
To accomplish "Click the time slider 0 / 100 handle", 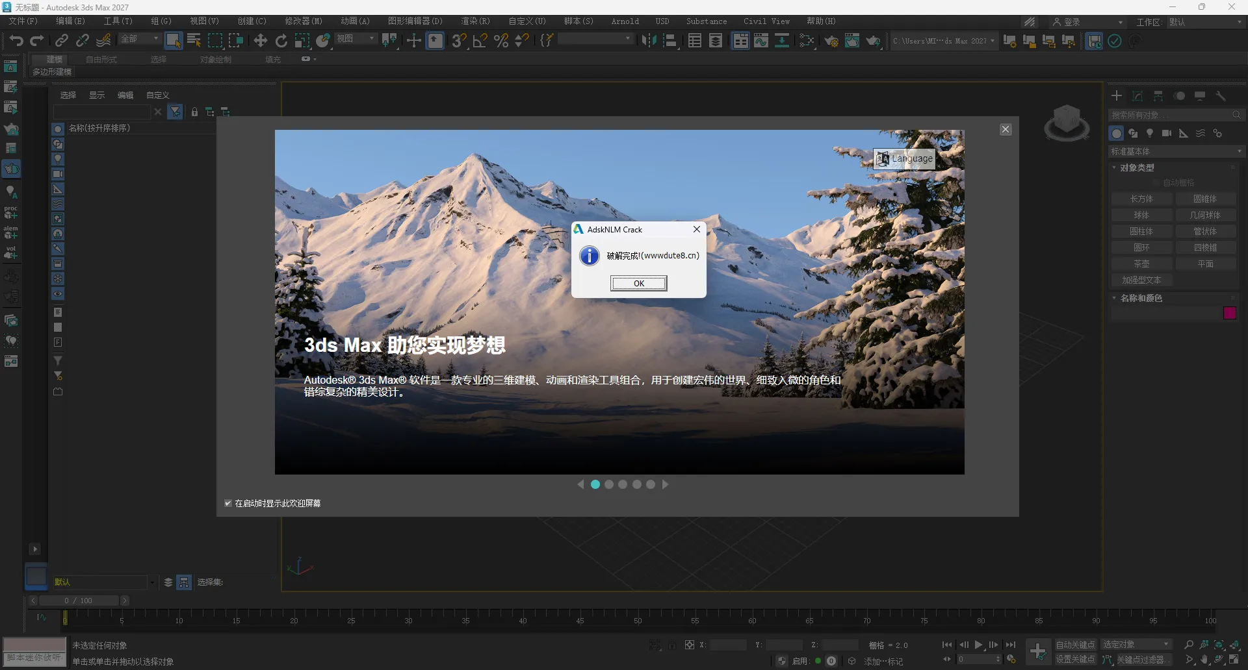I will pyautogui.click(x=79, y=601).
